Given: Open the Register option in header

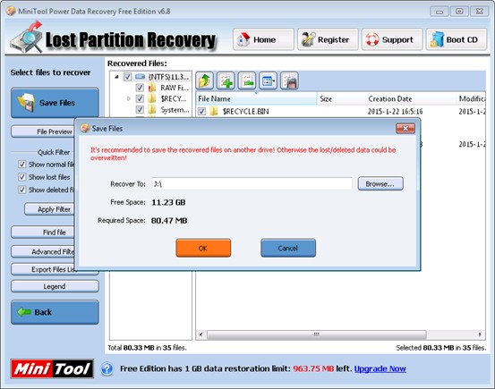Looking at the screenshot, I should [328, 39].
